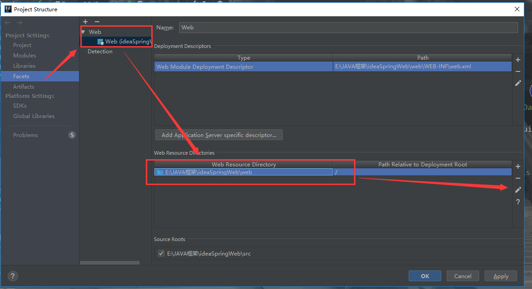Open SDKs platform settings
The height and width of the screenshot is (289, 532).
pyautogui.click(x=20, y=106)
